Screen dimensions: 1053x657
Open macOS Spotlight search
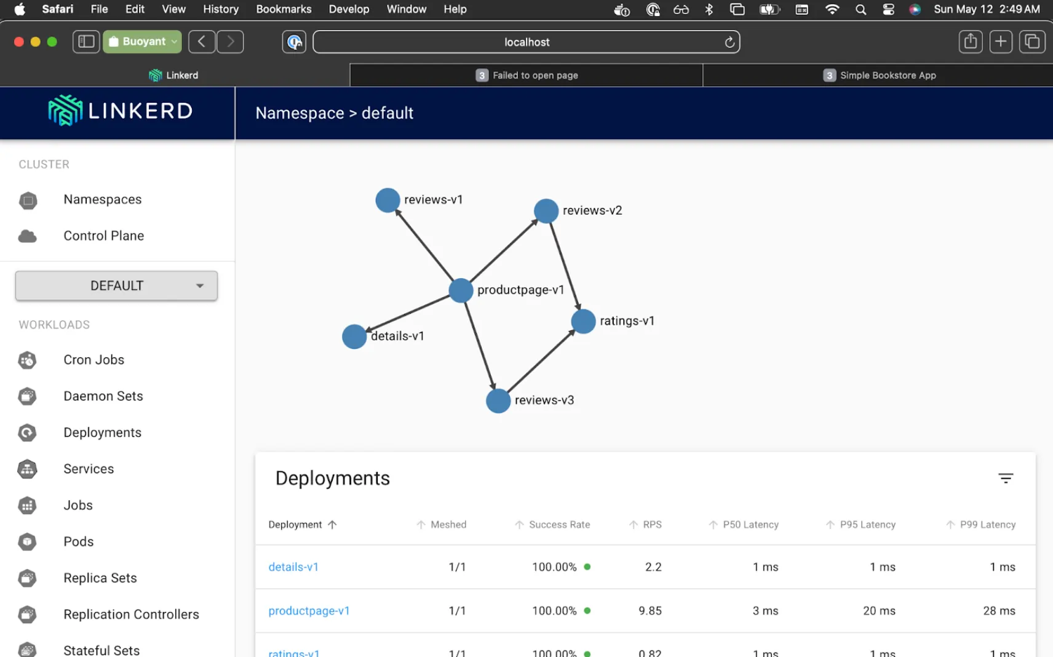[x=860, y=9]
